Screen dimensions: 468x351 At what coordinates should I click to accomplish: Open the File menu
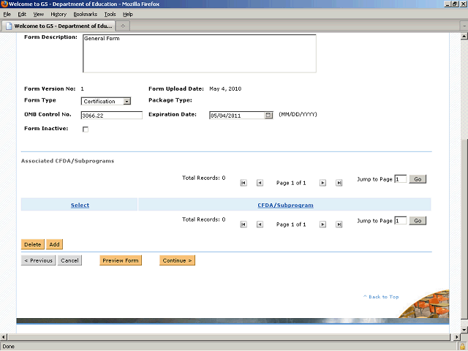click(x=7, y=15)
